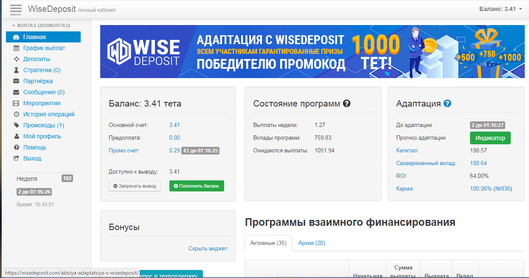Screen dimensions: 529x278
Task: Click the envelope icon for Сообщения
Action: 16,92
